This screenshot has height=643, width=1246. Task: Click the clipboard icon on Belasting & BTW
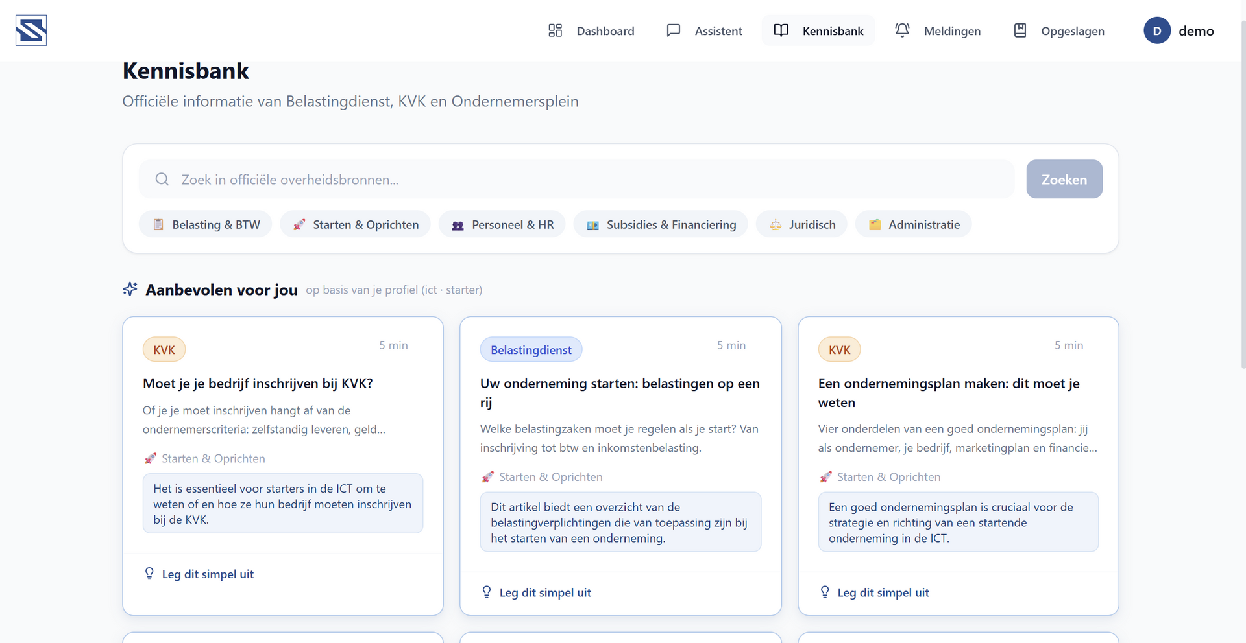point(158,224)
